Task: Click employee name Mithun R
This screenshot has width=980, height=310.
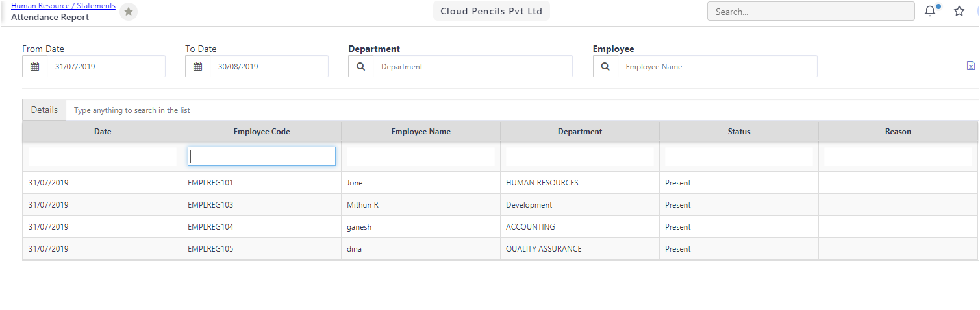Action: click(x=362, y=205)
